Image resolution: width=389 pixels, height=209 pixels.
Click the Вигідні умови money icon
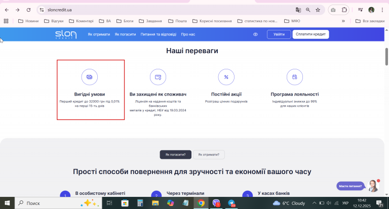click(90, 77)
